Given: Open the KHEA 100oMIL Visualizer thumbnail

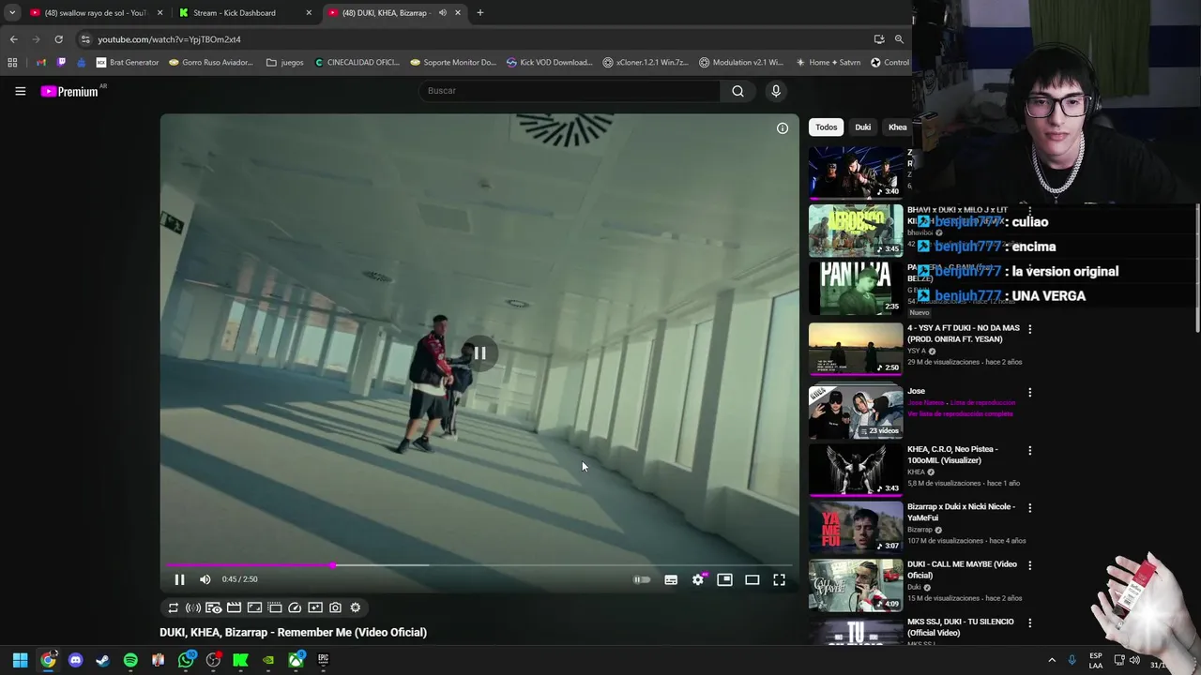Looking at the screenshot, I should click(856, 470).
